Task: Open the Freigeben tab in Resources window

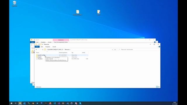Action: point(48,47)
